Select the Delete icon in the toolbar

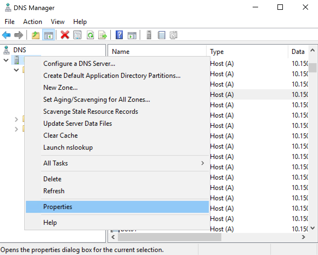point(65,35)
